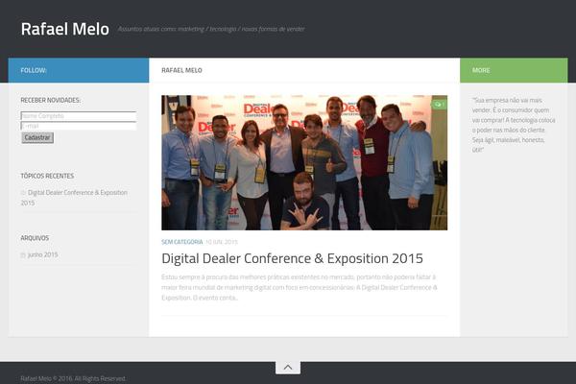Click the Nome Completo input field
This screenshot has height=384, width=576.
[79, 116]
